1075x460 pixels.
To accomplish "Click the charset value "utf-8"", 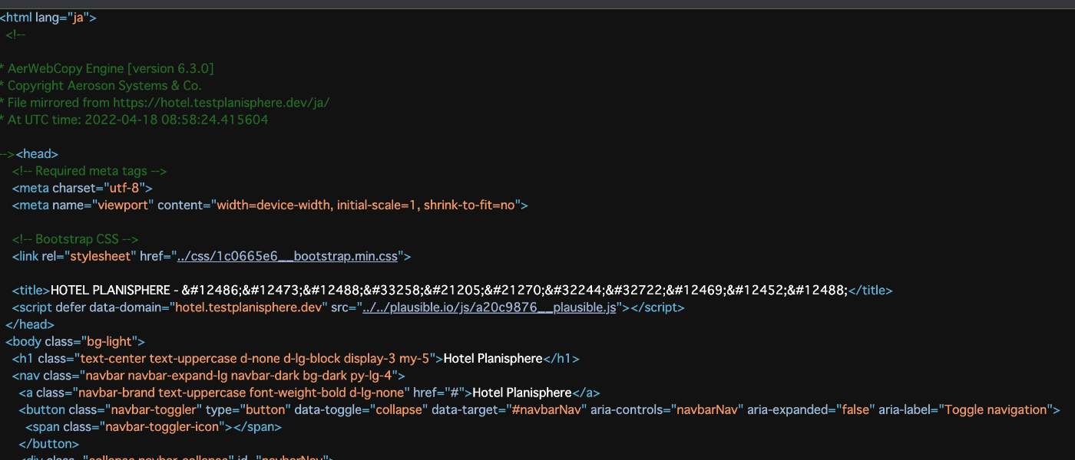I will coord(123,188).
